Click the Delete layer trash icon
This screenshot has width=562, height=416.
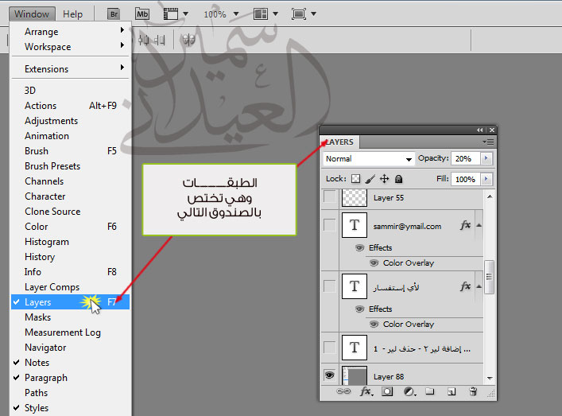coord(473,391)
